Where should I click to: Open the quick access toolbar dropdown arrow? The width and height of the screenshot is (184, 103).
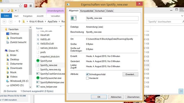pyautogui.click(x=16, y=10)
